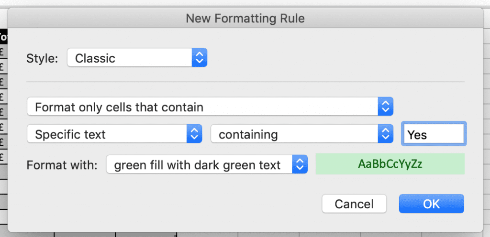The height and width of the screenshot is (237, 490).
Task: Click the 'Style:' label
Action: 42,59
